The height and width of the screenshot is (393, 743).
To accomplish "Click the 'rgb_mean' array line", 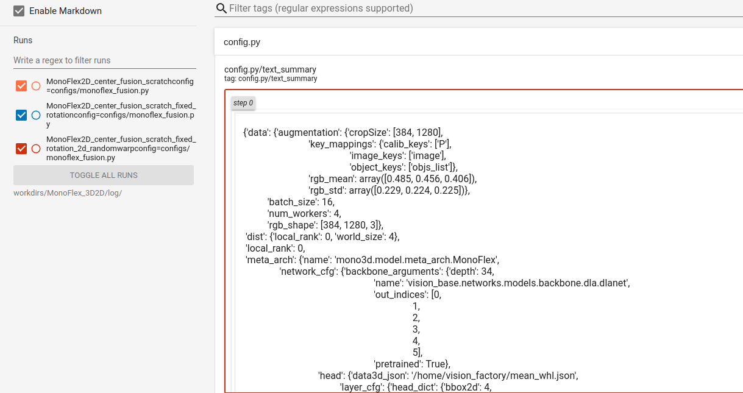I will coord(393,179).
